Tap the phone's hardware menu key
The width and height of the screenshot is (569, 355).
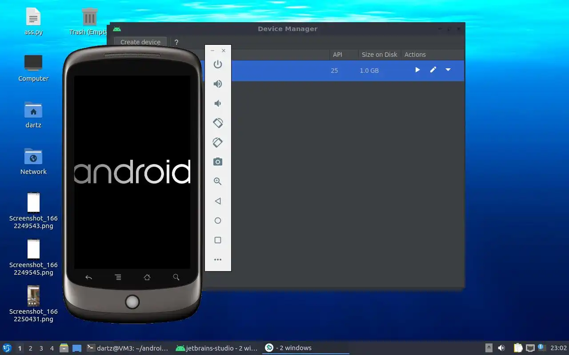pos(118,277)
